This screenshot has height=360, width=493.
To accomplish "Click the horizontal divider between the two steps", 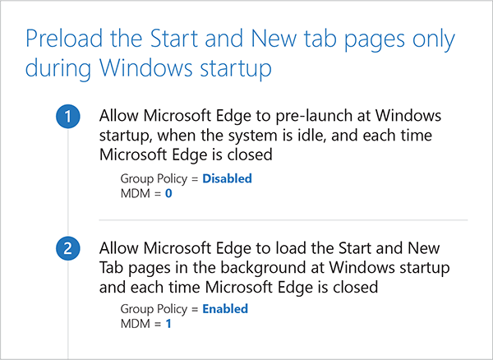I will coord(283,220).
